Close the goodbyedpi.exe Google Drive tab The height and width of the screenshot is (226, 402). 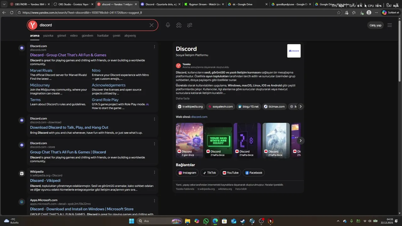coord(310,4)
